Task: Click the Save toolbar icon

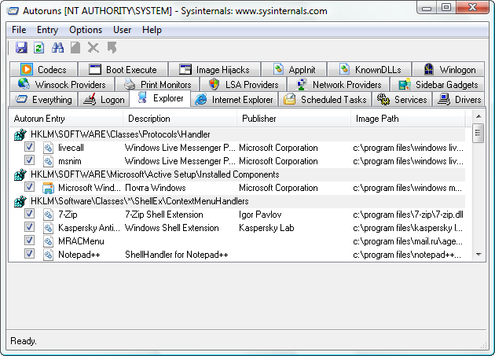Action: [x=21, y=48]
